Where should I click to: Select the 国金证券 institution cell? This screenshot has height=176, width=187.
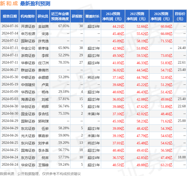28,114
